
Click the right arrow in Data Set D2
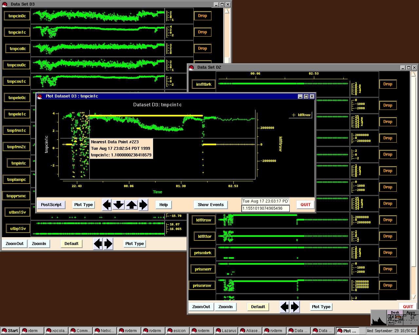pyautogui.click(x=295, y=307)
